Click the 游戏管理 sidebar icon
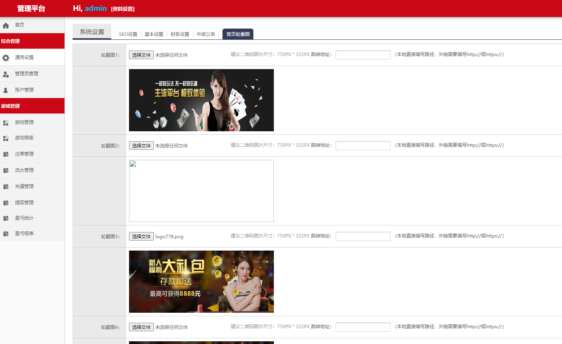Viewport: 562px width, 344px height. [6, 123]
